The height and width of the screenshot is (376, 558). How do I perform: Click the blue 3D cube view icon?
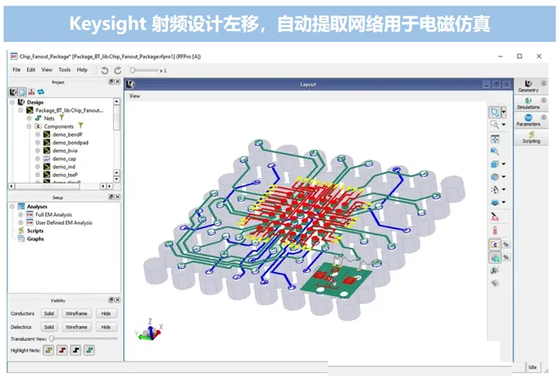pyautogui.click(x=494, y=164)
